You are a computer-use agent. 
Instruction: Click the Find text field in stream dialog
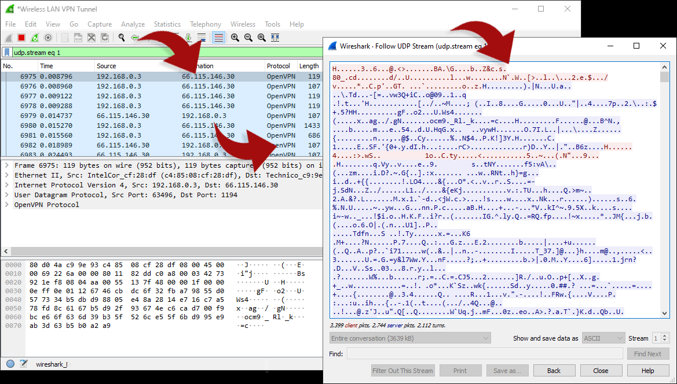click(485, 354)
